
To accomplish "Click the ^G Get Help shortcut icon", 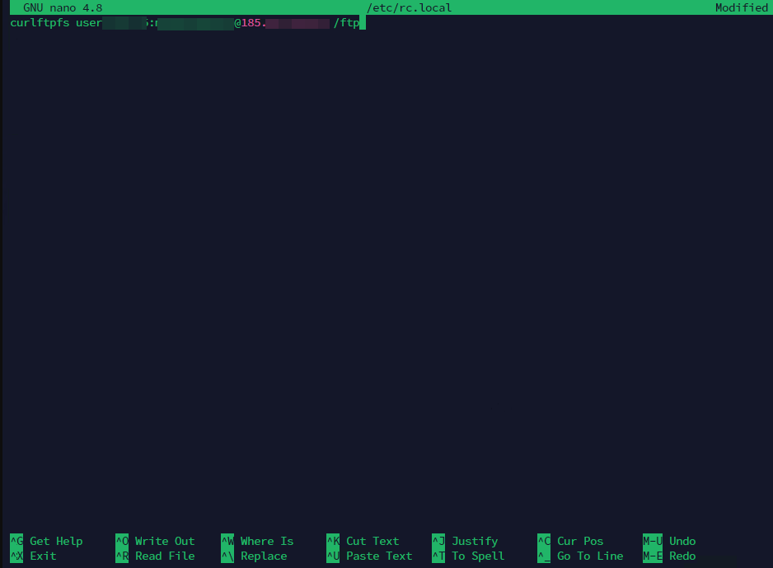I will click(15, 541).
